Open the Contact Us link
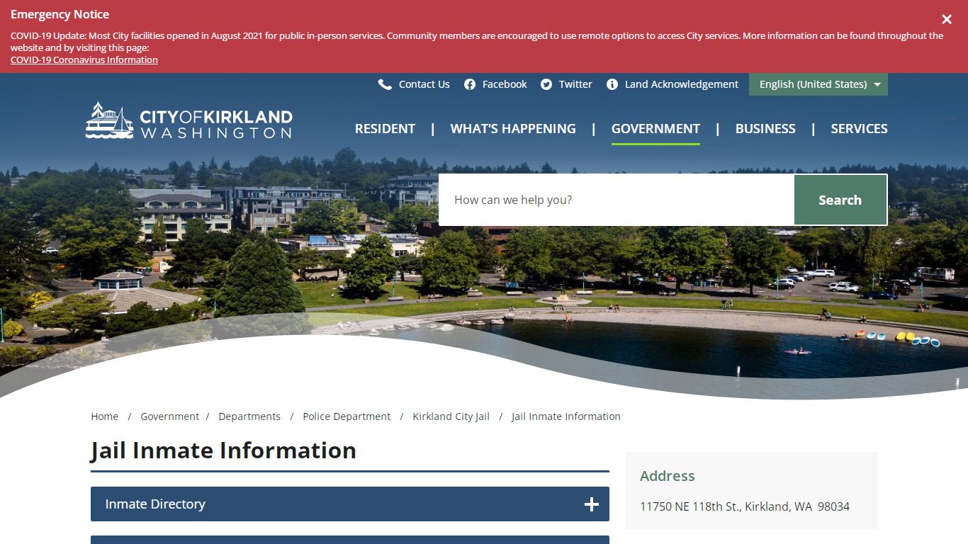 tap(424, 84)
